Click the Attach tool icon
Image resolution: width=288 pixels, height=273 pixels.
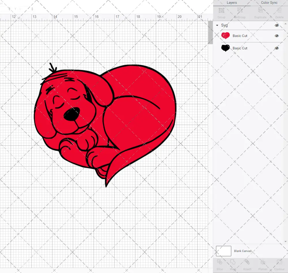click(247, 262)
